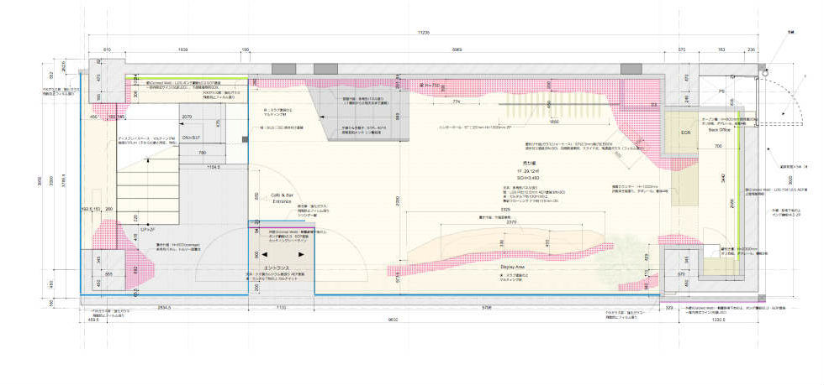Click the left-pointing black arrow in the entrance
Image resolution: width=824 pixels, height=385 pixels.
click(x=265, y=254)
